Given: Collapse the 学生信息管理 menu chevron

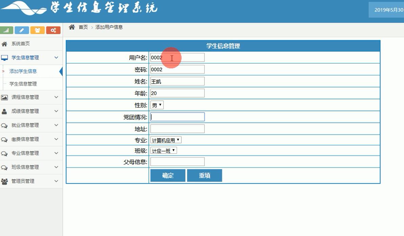Looking at the screenshot, I should pyautogui.click(x=56, y=58).
